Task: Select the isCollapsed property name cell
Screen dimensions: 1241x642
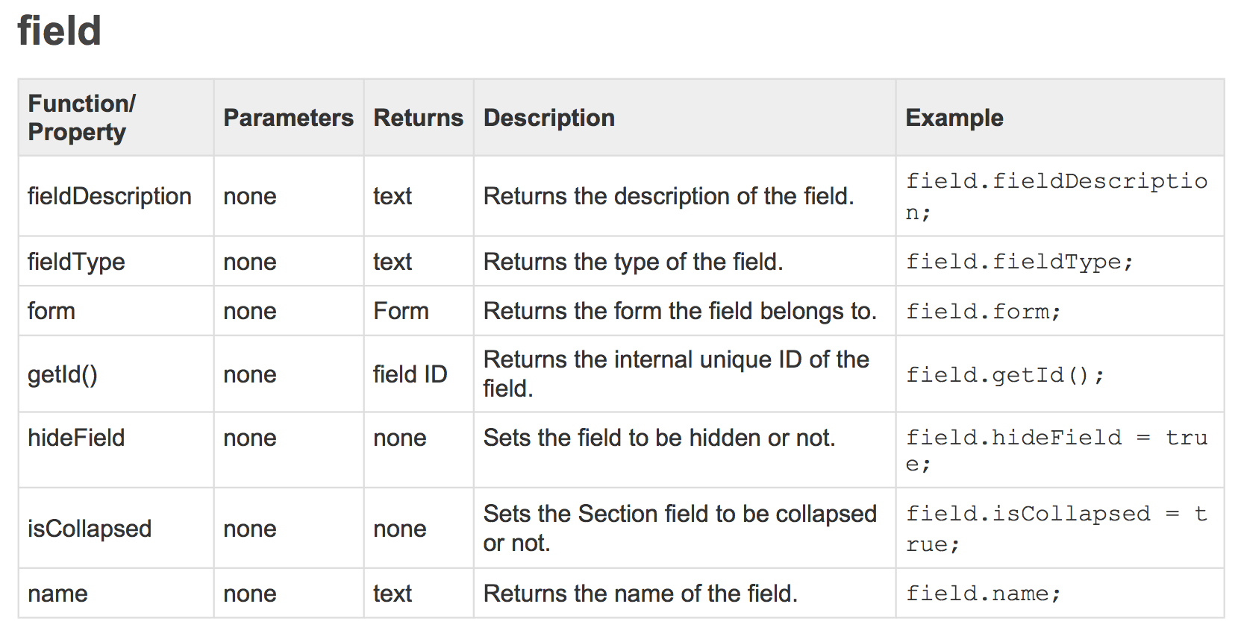Action: pos(90,529)
